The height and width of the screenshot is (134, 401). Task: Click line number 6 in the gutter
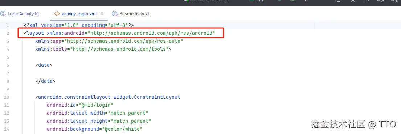8,65
